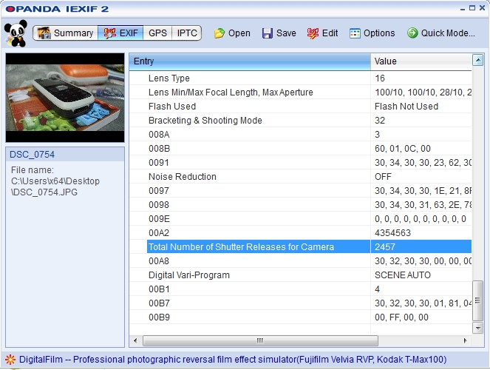This screenshot has height=370, width=490.
Task: Select the Noise Reduction row
Action: pyautogui.click(x=301, y=177)
